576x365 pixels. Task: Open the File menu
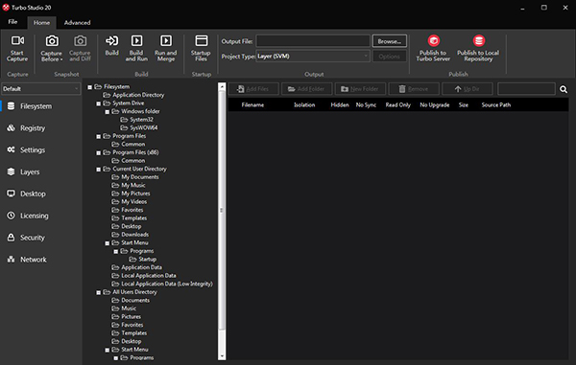(12, 22)
